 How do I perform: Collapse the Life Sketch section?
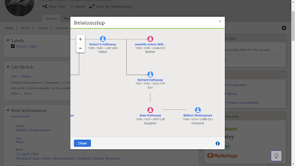[x=8, y=67]
